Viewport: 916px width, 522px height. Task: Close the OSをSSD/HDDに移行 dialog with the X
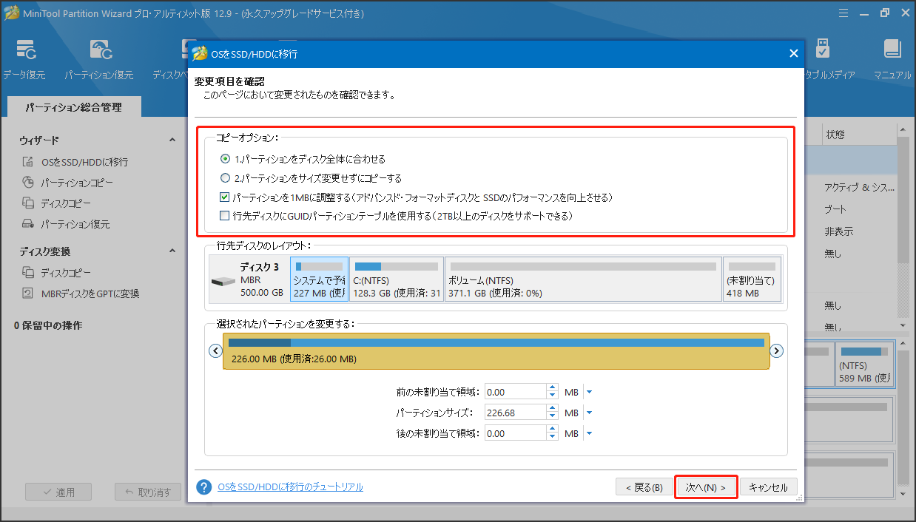coord(793,54)
